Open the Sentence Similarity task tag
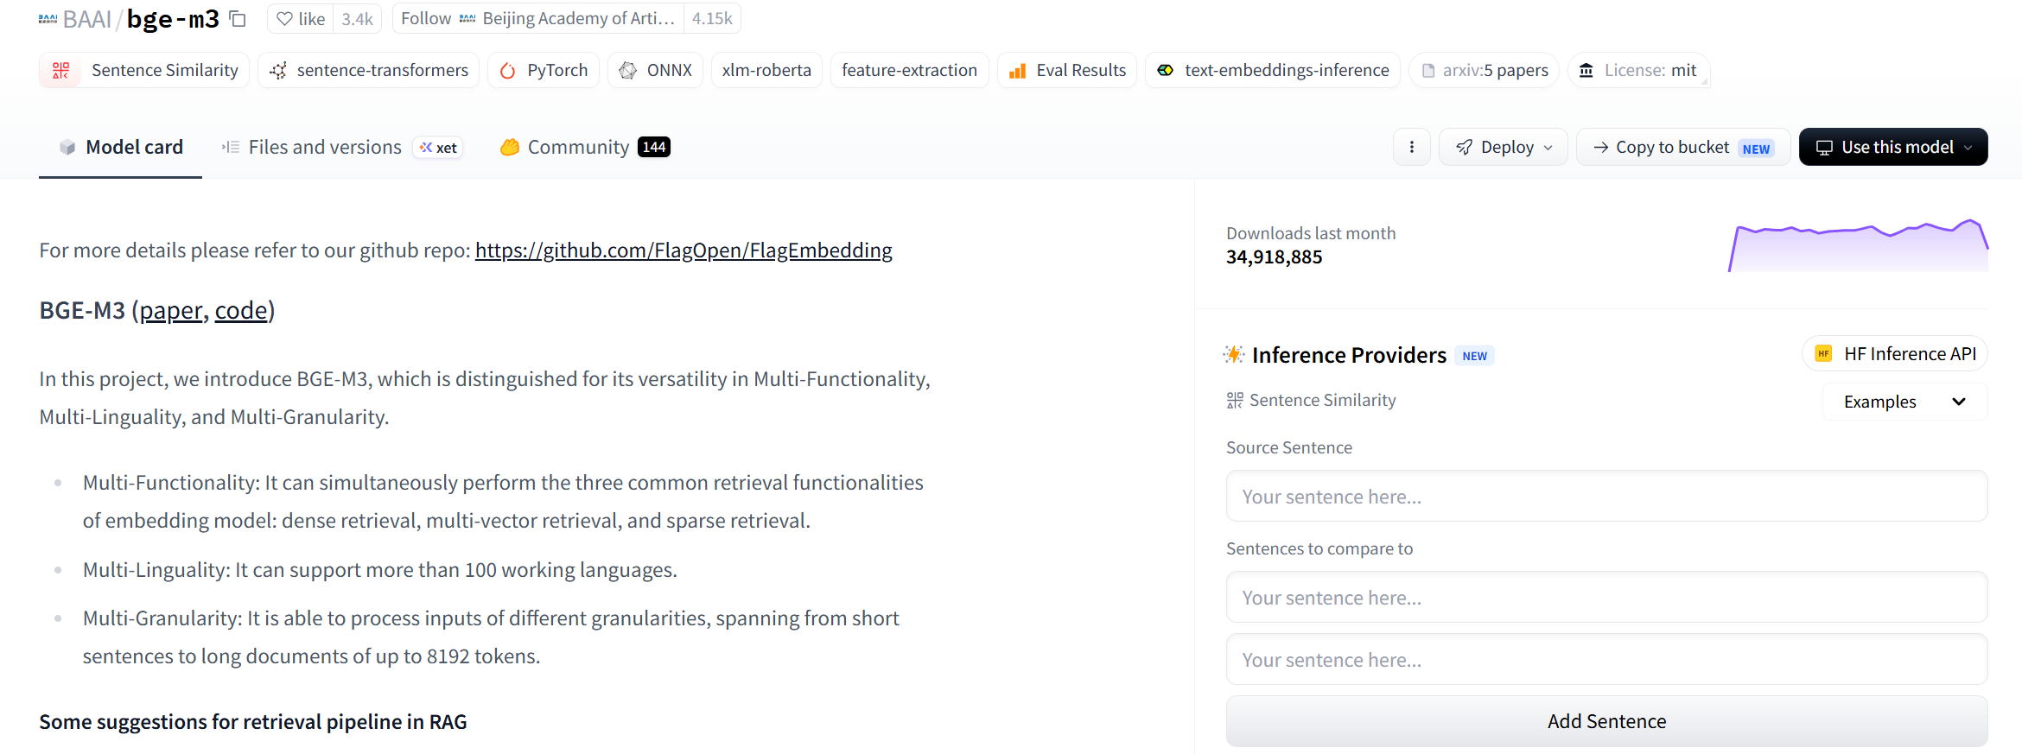2022x754 pixels. pos(144,71)
